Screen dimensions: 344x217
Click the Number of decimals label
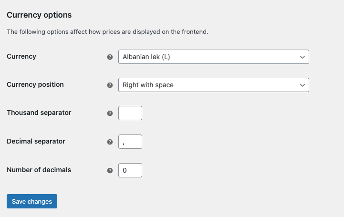[x=39, y=170]
